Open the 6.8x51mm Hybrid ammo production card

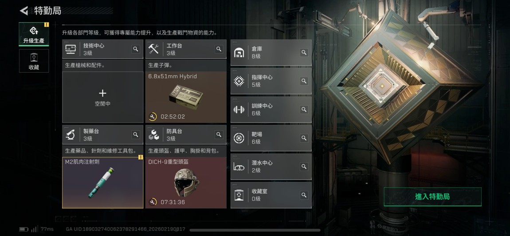(186, 97)
